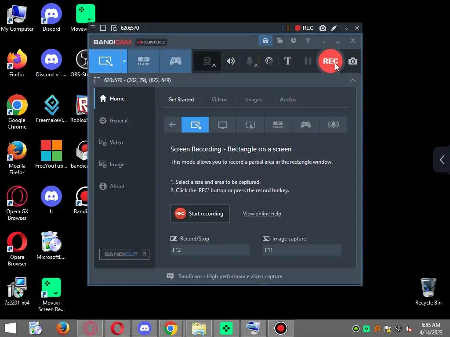Image resolution: width=450 pixels, height=337 pixels.
Task: Collapse the panel with the up chevron
Action: point(353,80)
